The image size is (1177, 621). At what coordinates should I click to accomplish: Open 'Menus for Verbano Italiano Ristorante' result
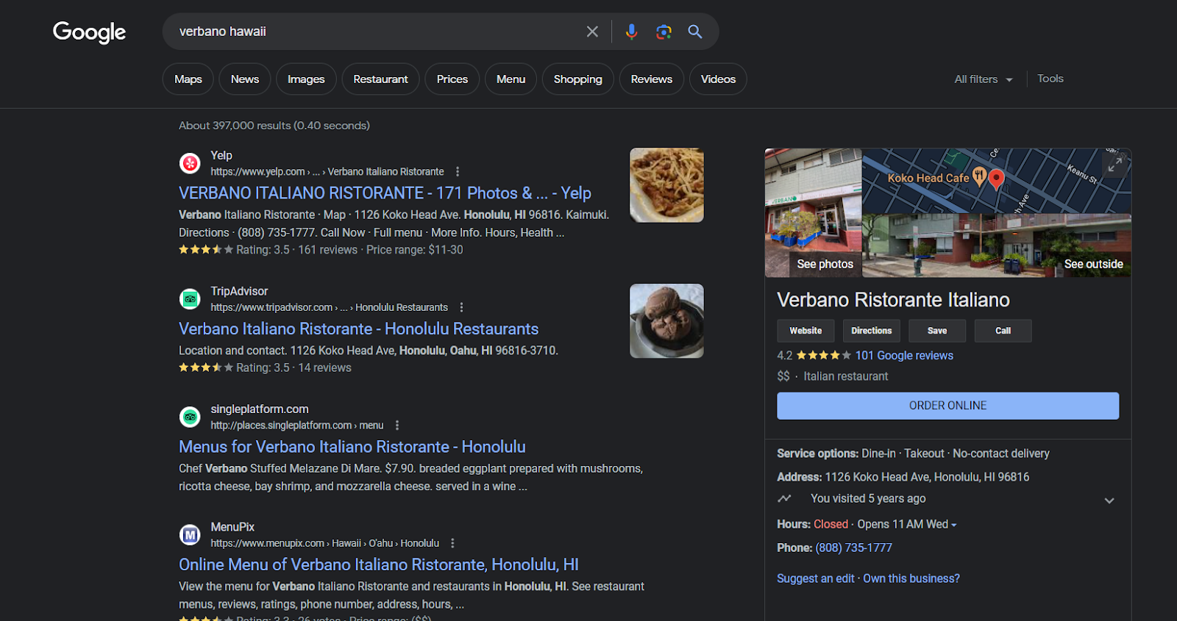tap(352, 447)
